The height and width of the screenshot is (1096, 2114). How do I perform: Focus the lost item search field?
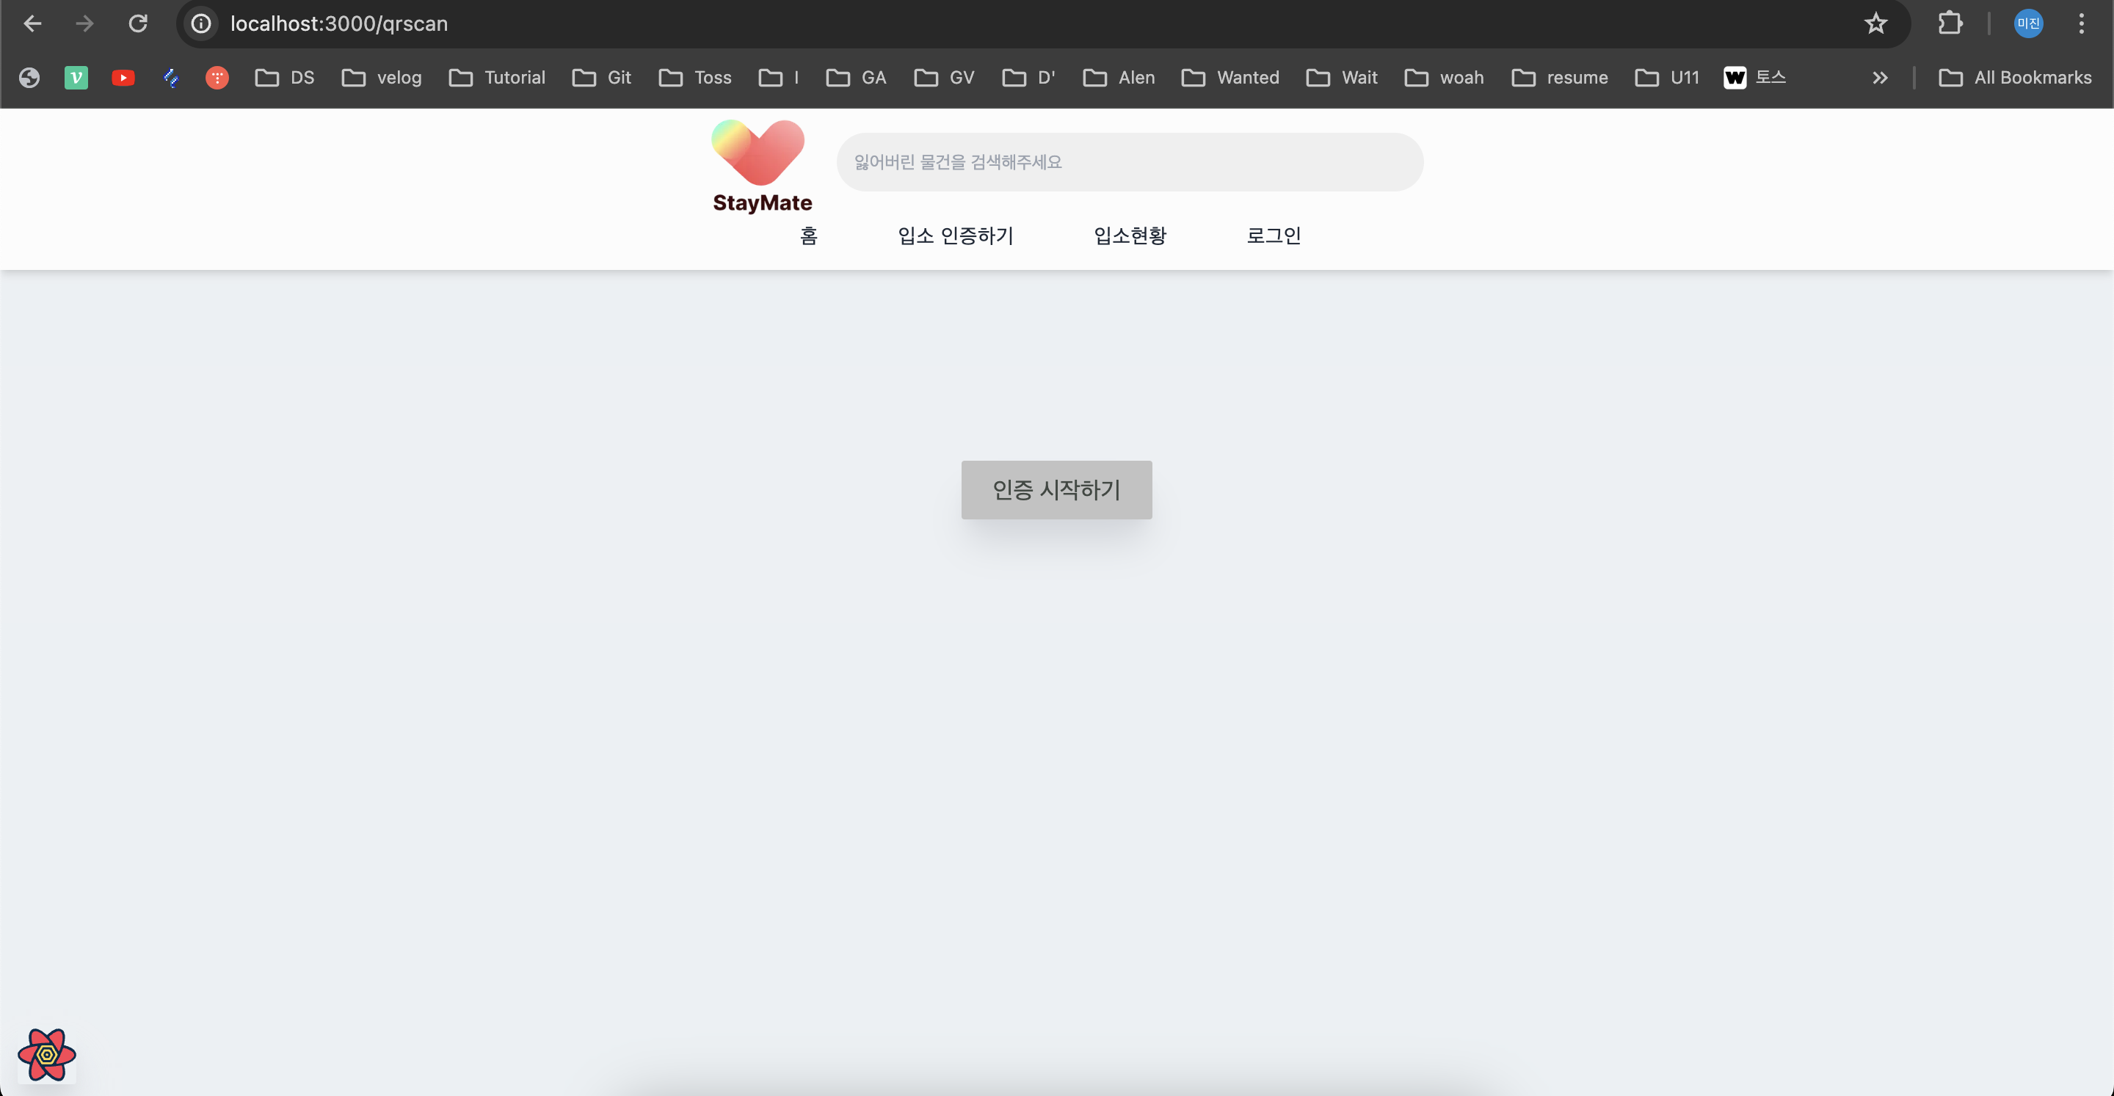tap(1129, 162)
